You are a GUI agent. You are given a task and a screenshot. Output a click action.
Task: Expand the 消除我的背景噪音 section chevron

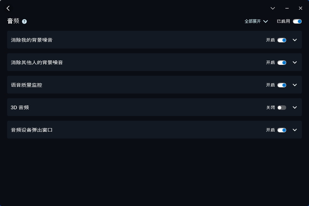295,40
